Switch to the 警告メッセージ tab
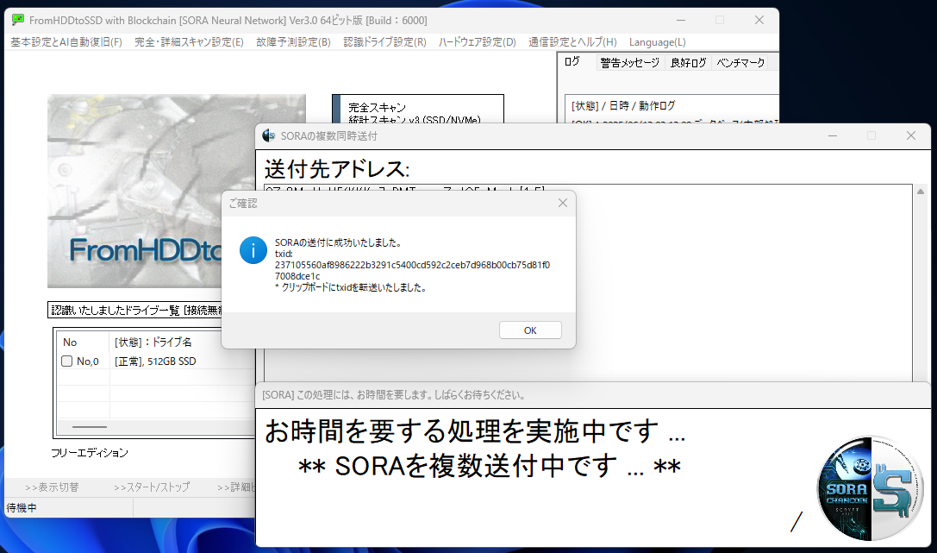Screen dimensions: 937x553 (630, 63)
